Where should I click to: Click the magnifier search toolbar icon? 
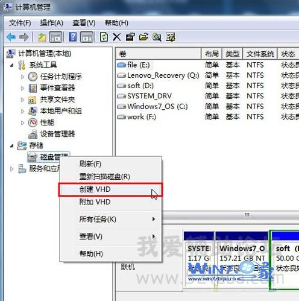(157, 37)
